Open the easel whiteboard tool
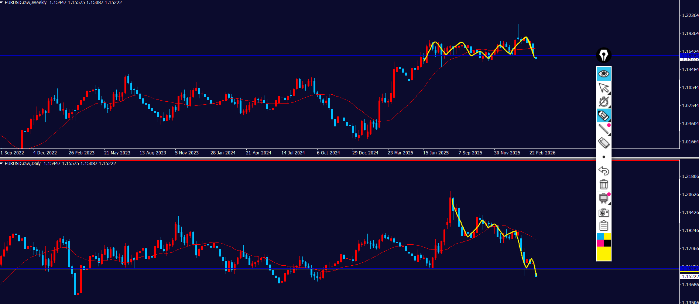699x304 pixels. tap(603, 198)
